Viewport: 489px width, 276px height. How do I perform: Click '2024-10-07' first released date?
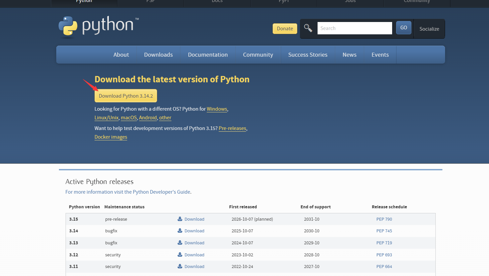[x=242, y=243]
